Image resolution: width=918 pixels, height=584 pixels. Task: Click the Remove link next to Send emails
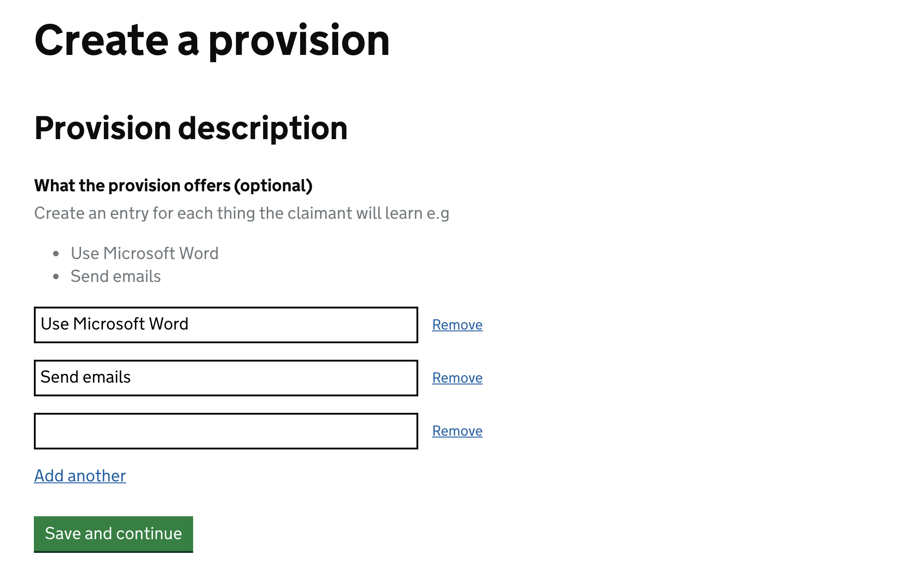(x=456, y=378)
